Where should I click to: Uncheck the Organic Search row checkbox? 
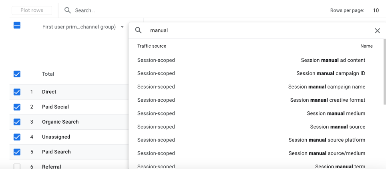(x=17, y=122)
